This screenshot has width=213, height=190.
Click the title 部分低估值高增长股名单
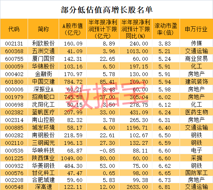point(107,10)
